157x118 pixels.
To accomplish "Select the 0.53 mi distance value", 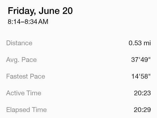I will click(x=140, y=43).
